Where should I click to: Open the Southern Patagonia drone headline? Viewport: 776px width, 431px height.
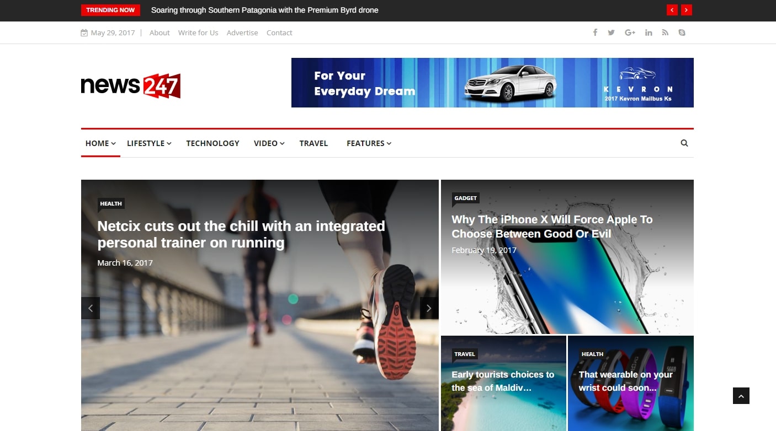264,10
